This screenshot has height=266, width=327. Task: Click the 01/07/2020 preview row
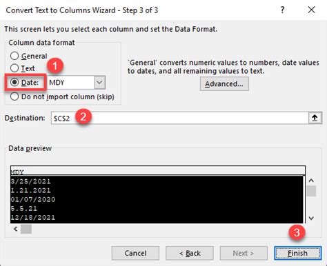[x=157, y=199]
